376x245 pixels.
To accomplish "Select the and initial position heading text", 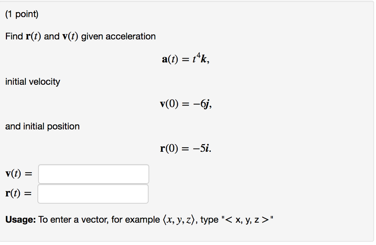I will pyautogui.click(x=42, y=126).
